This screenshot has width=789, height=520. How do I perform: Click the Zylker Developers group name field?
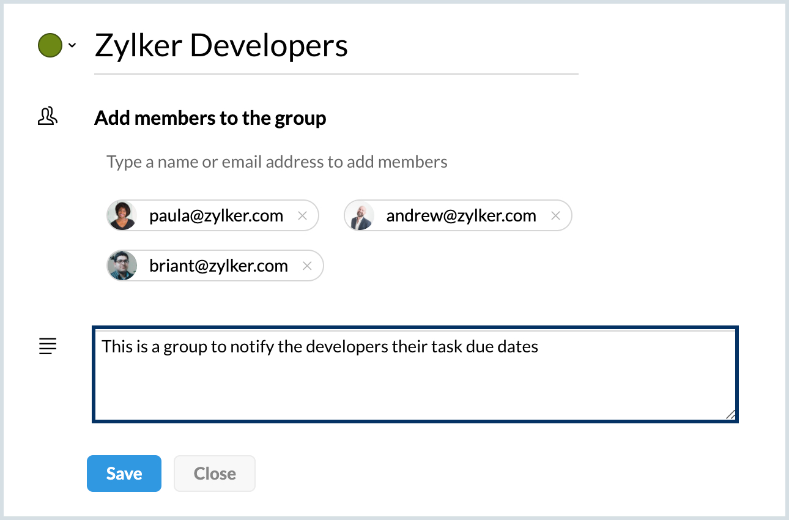pyautogui.click(x=336, y=47)
